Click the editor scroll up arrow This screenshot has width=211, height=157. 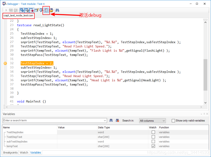205,22
